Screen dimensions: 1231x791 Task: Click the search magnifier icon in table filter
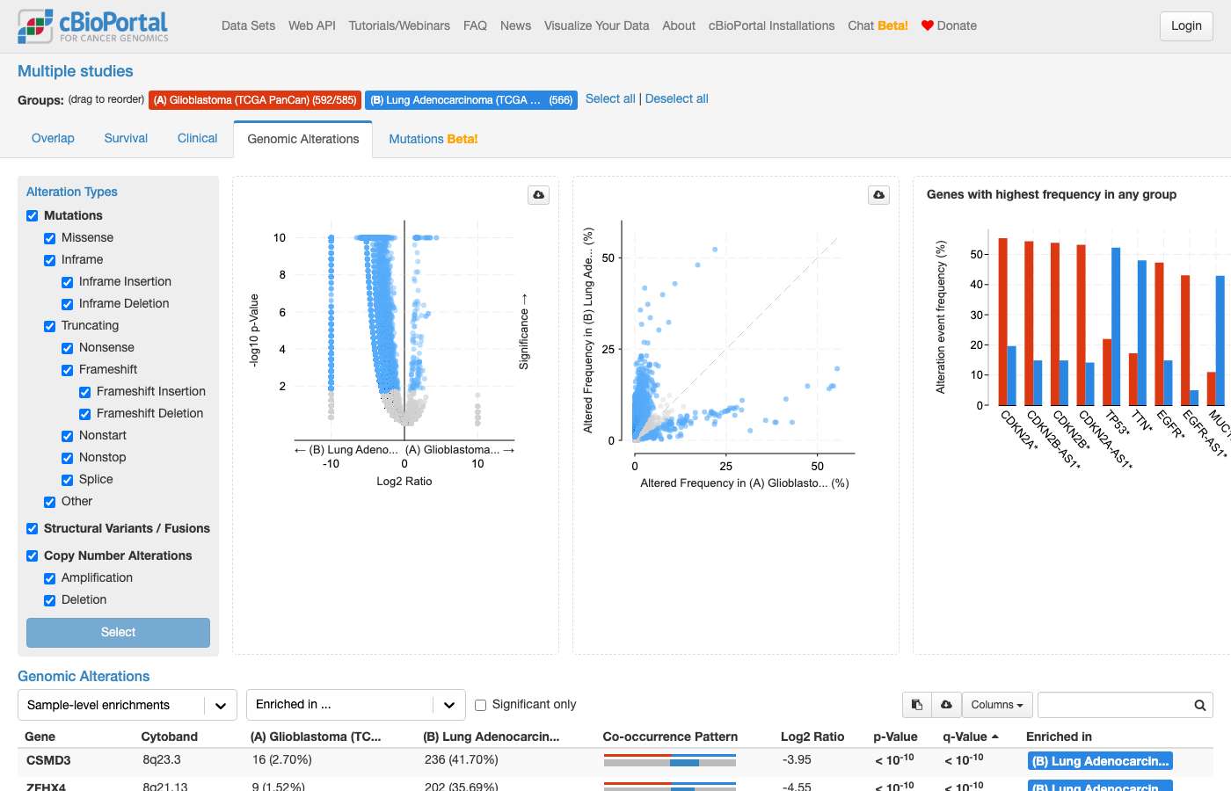(x=1199, y=705)
